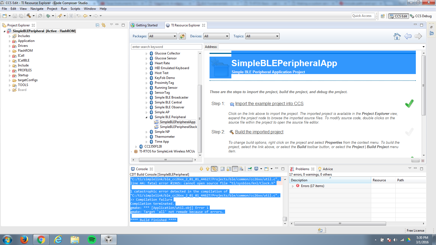Switch to CCS Debug perspective
Screen dimensions: 436x245
coord(421,16)
